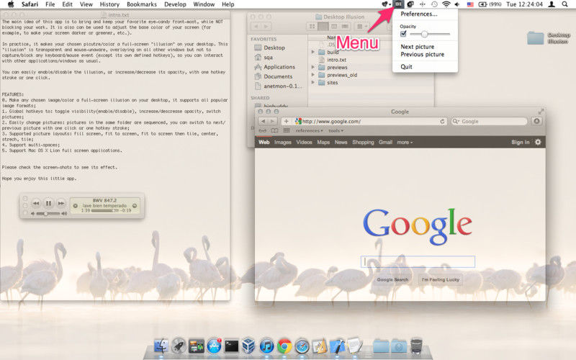Viewport: 576px width, 360px height.
Task: Skip to next track in iTunes mini player
Action: [x=61, y=203]
